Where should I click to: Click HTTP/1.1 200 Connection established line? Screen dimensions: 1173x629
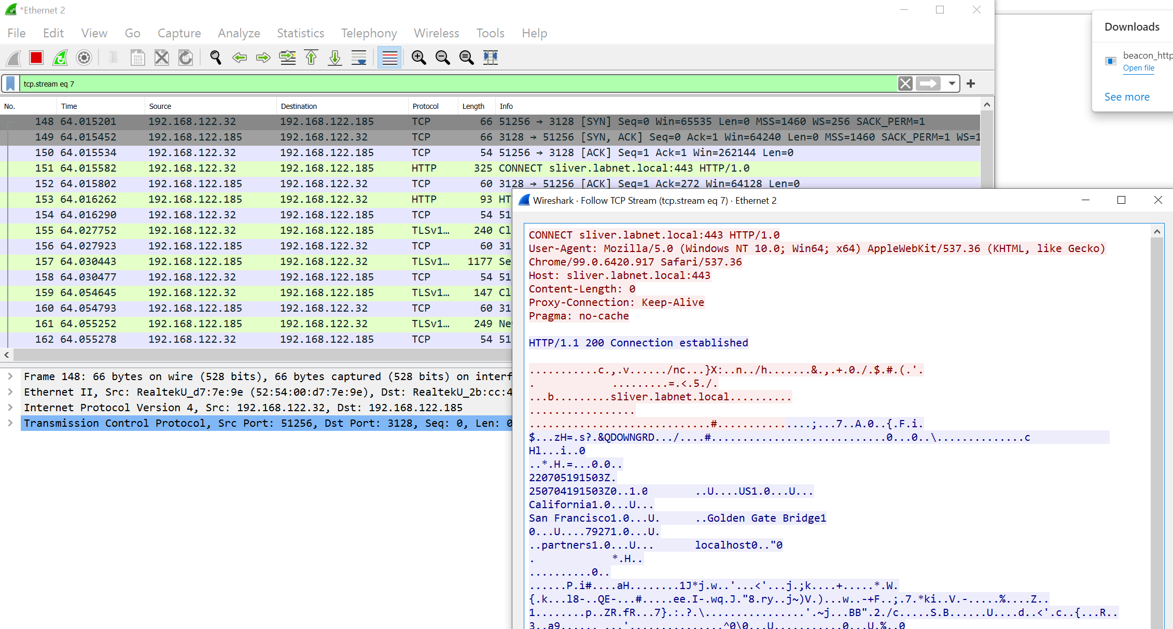pos(638,343)
